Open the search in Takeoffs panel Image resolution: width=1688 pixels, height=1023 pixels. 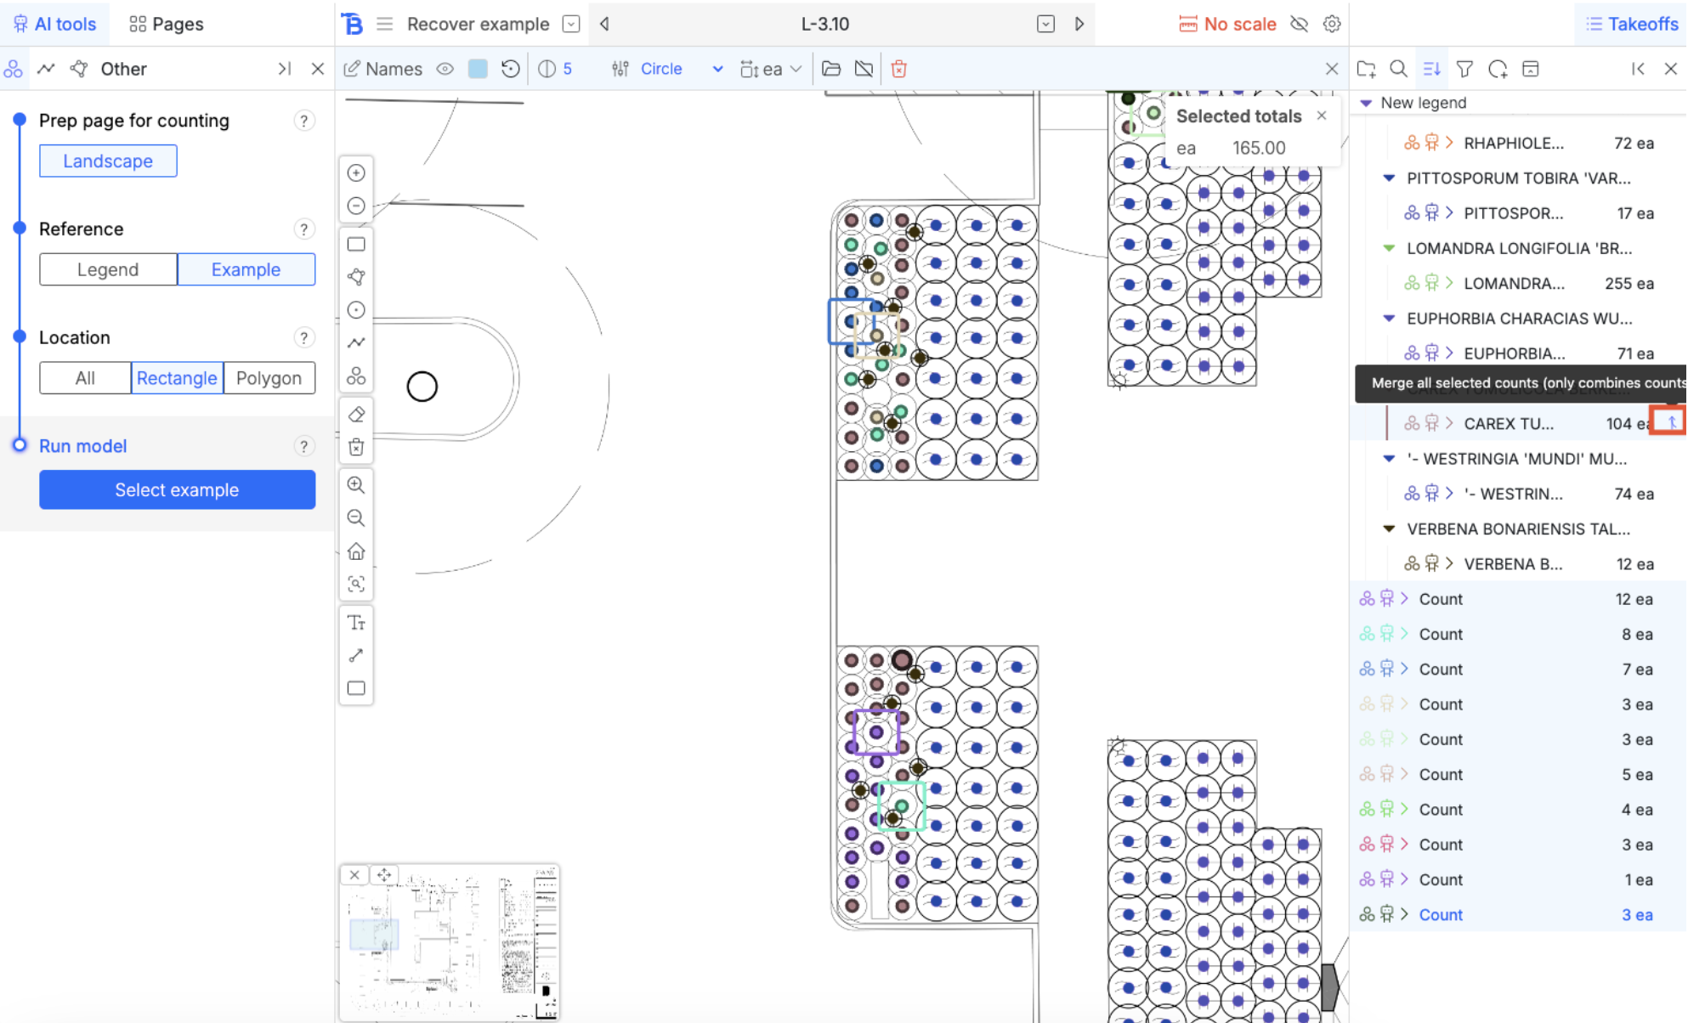(x=1398, y=69)
